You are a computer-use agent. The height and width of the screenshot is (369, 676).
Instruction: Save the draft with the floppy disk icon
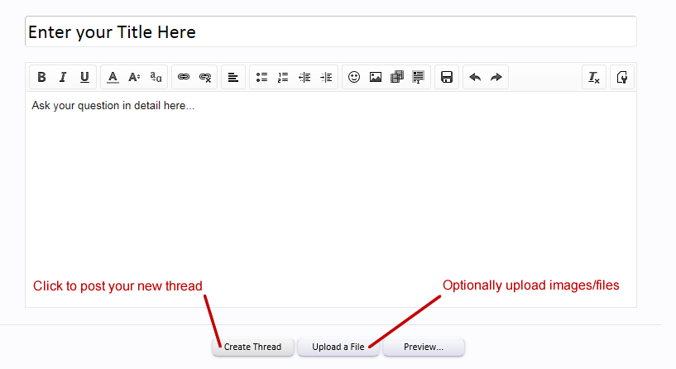click(x=447, y=77)
